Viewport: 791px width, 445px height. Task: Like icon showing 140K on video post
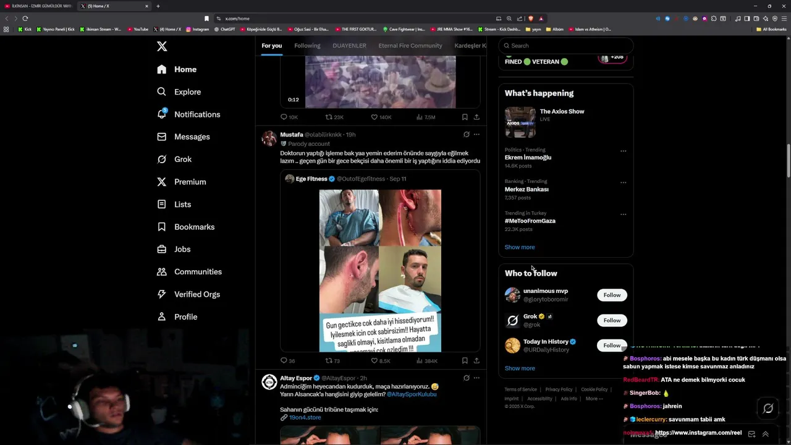[374, 117]
